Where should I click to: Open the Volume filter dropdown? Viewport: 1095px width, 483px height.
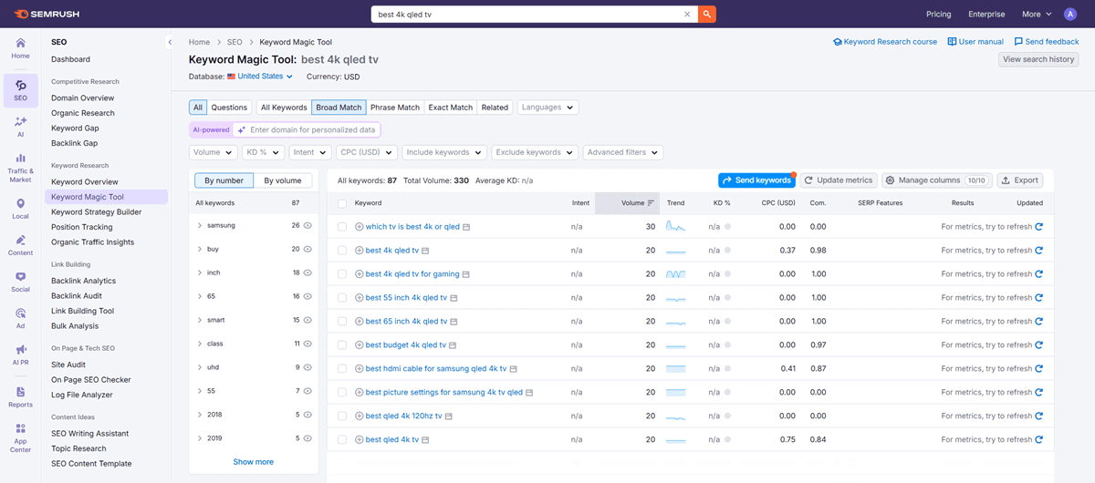[x=214, y=152]
